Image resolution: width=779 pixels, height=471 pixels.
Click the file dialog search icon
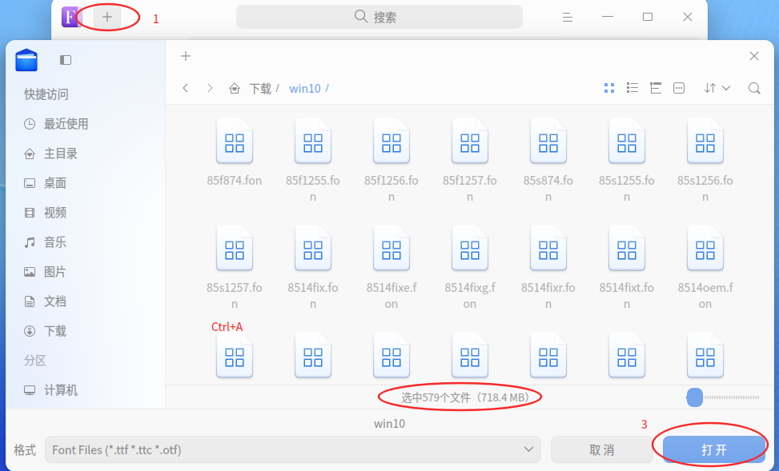[754, 88]
